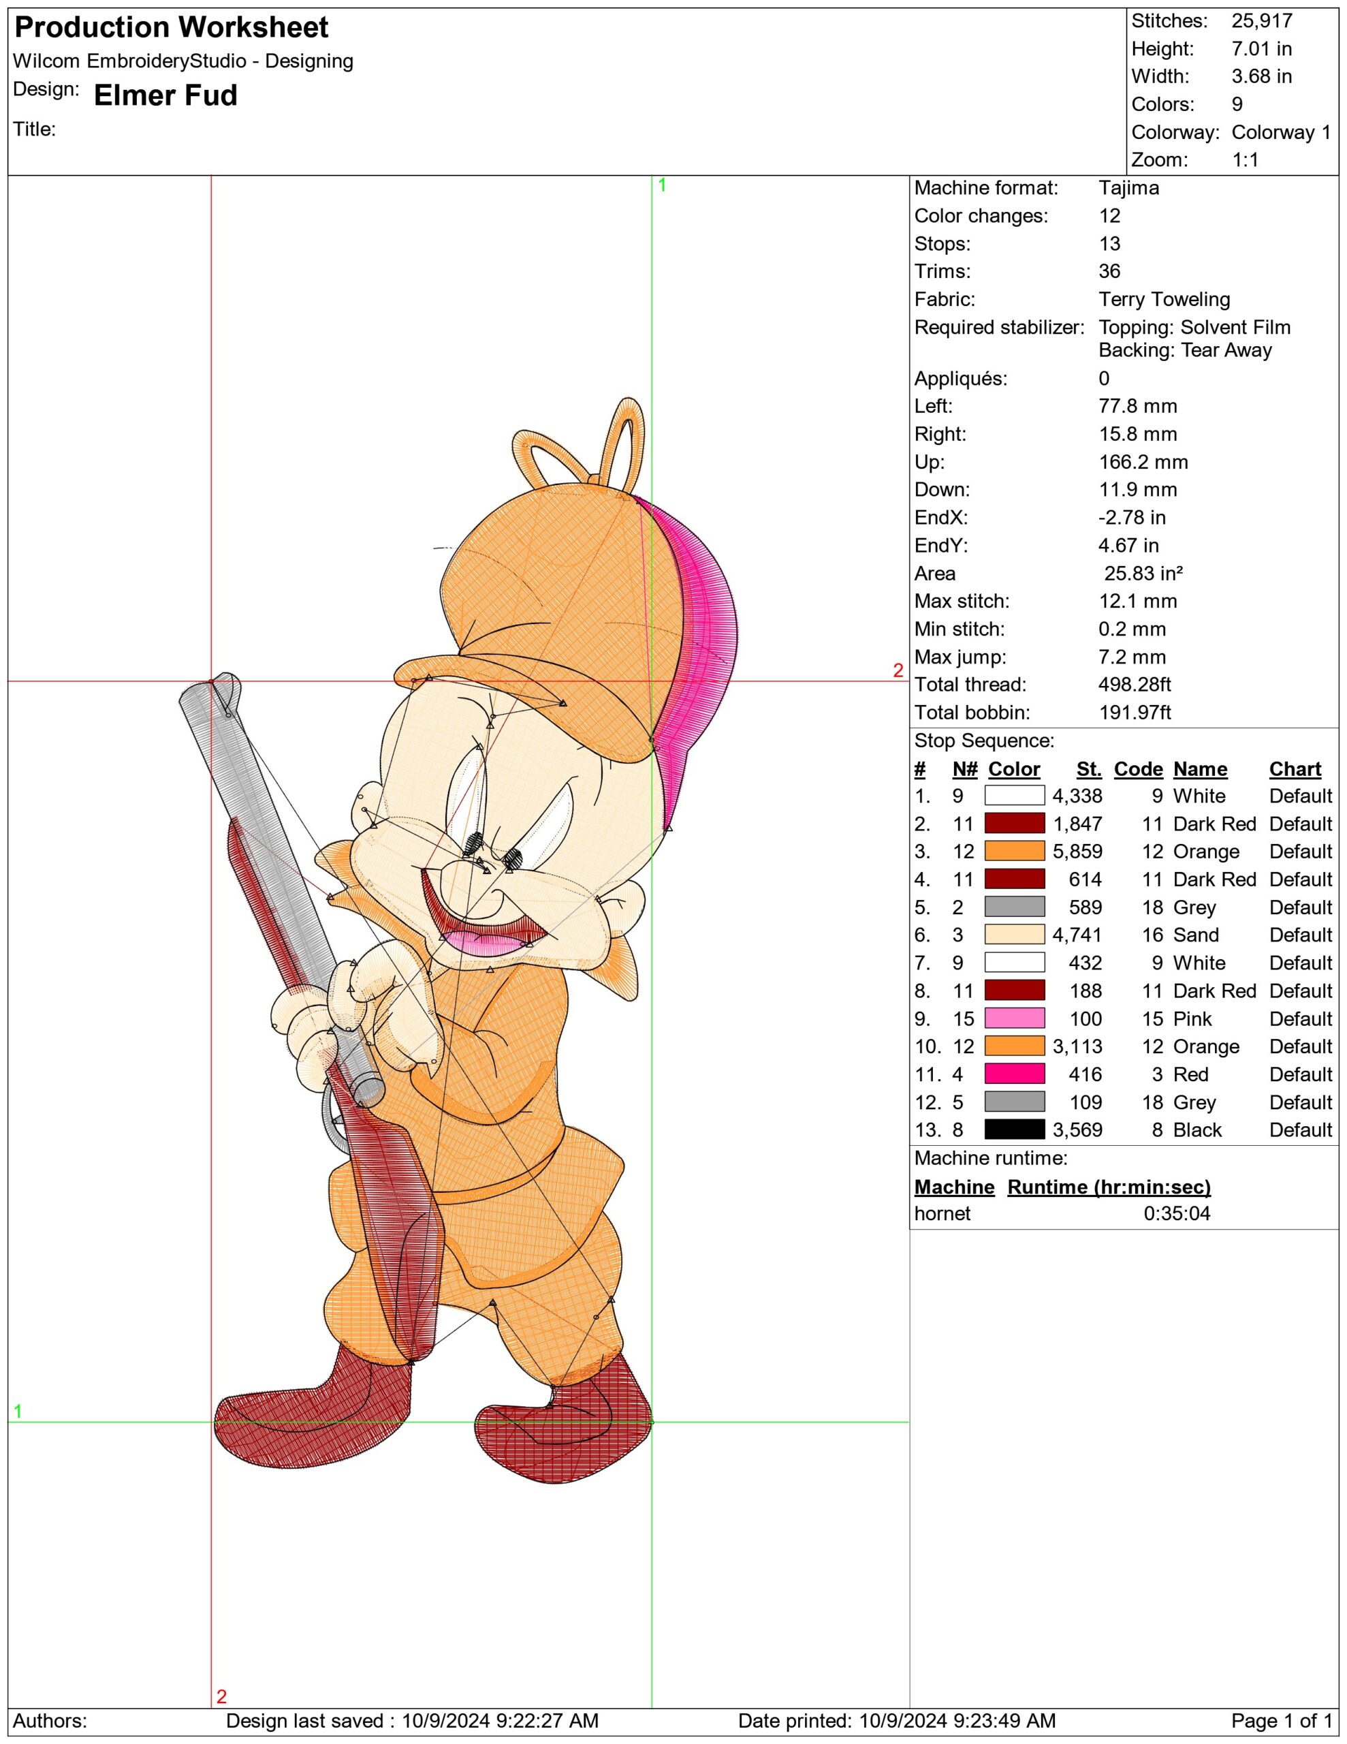Click Page 1 of 1 text
Screen dimensions: 1347x1744
tap(1282, 1721)
